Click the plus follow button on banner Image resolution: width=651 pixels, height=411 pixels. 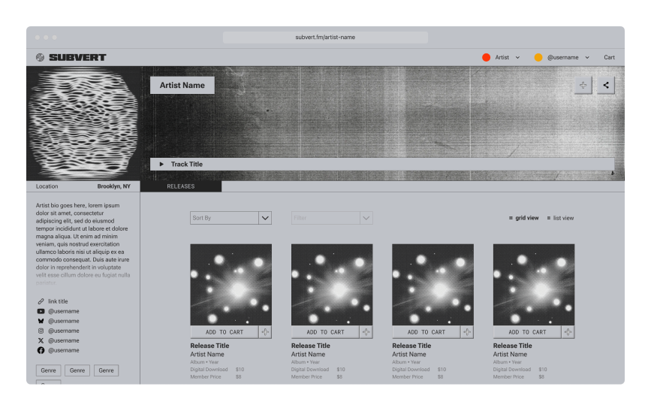pos(583,85)
